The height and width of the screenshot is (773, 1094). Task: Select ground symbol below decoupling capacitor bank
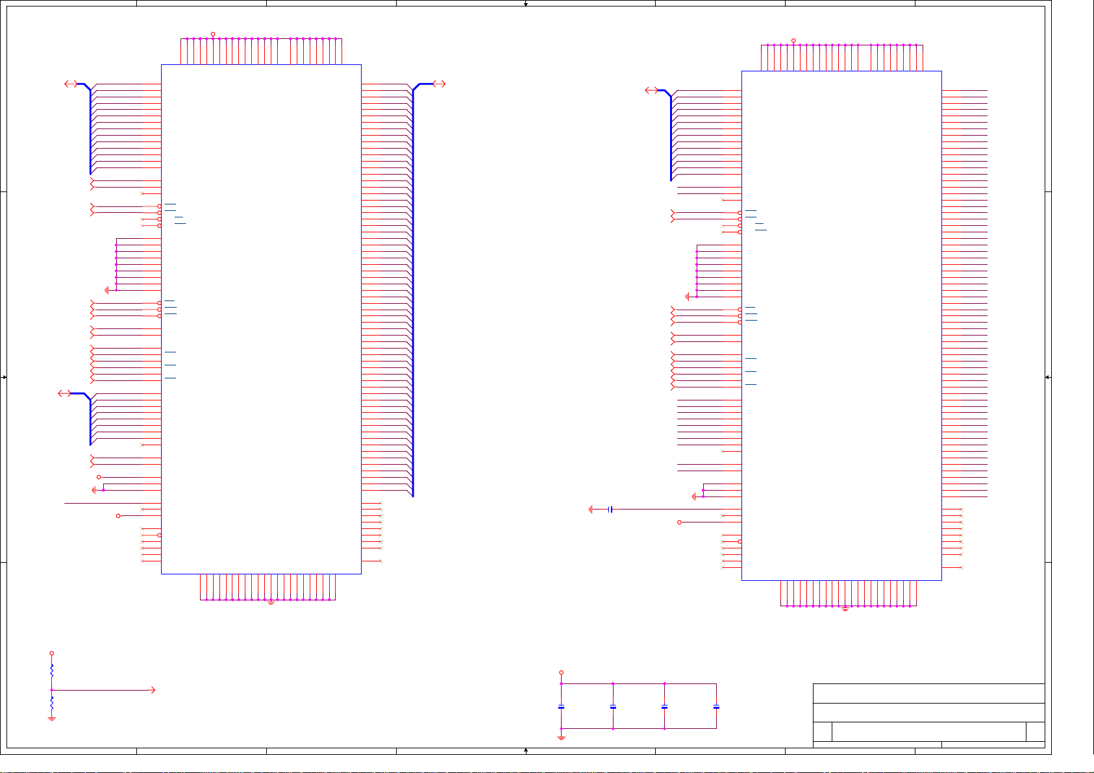pyautogui.click(x=561, y=738)
